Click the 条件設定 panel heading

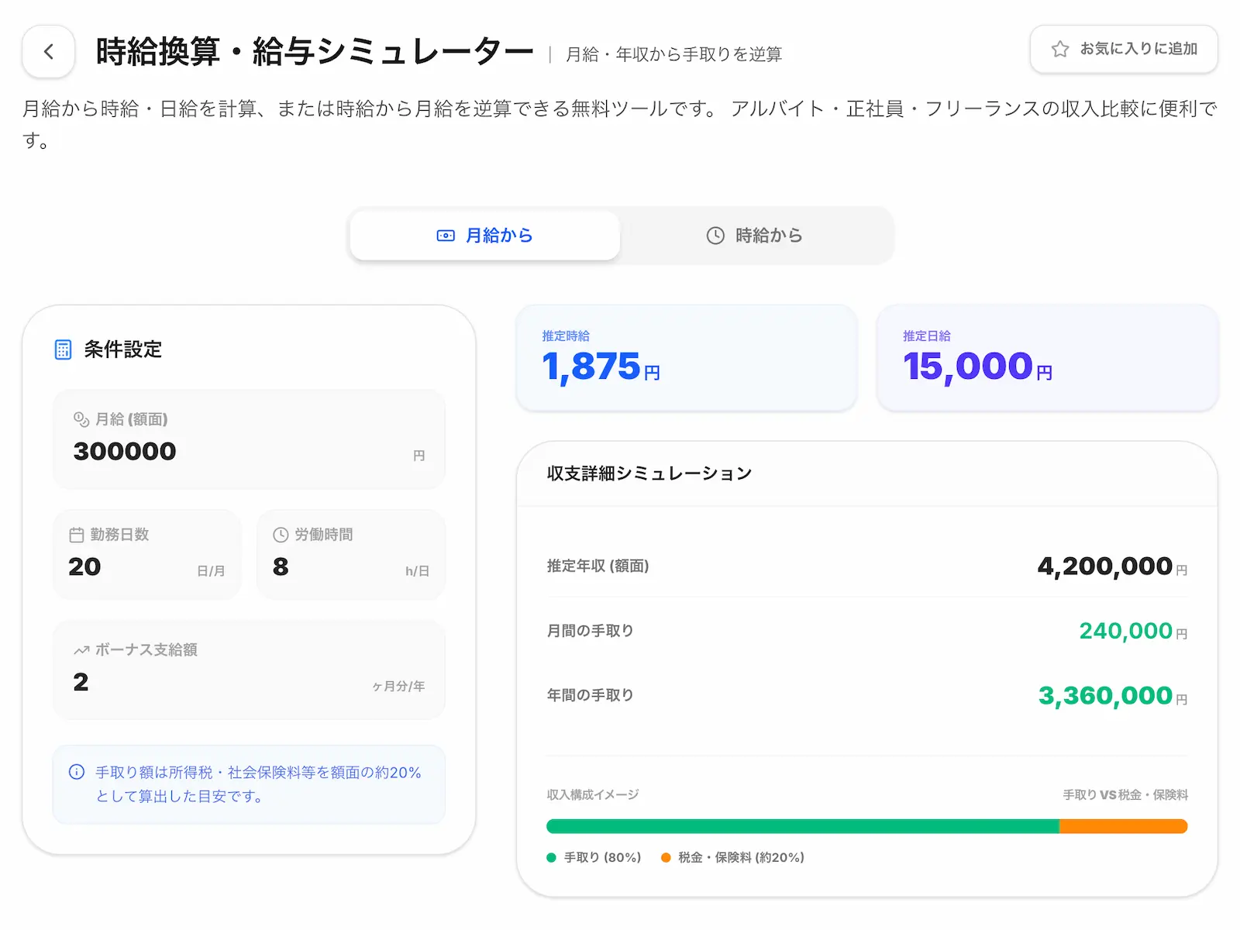122,350
